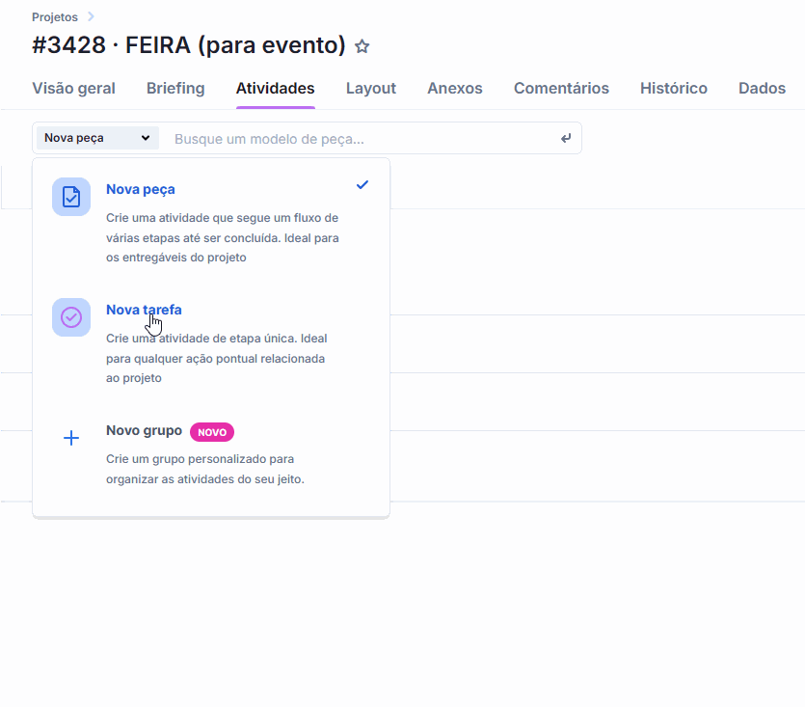This screenshot has width=805, height=707.
Task: Navigate to Projetos breadcrumb link
Action: pyautogui.click(x=55, y=17)
